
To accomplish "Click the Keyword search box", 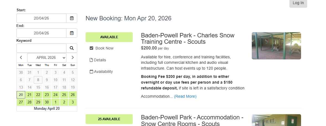I will (41, 48).
